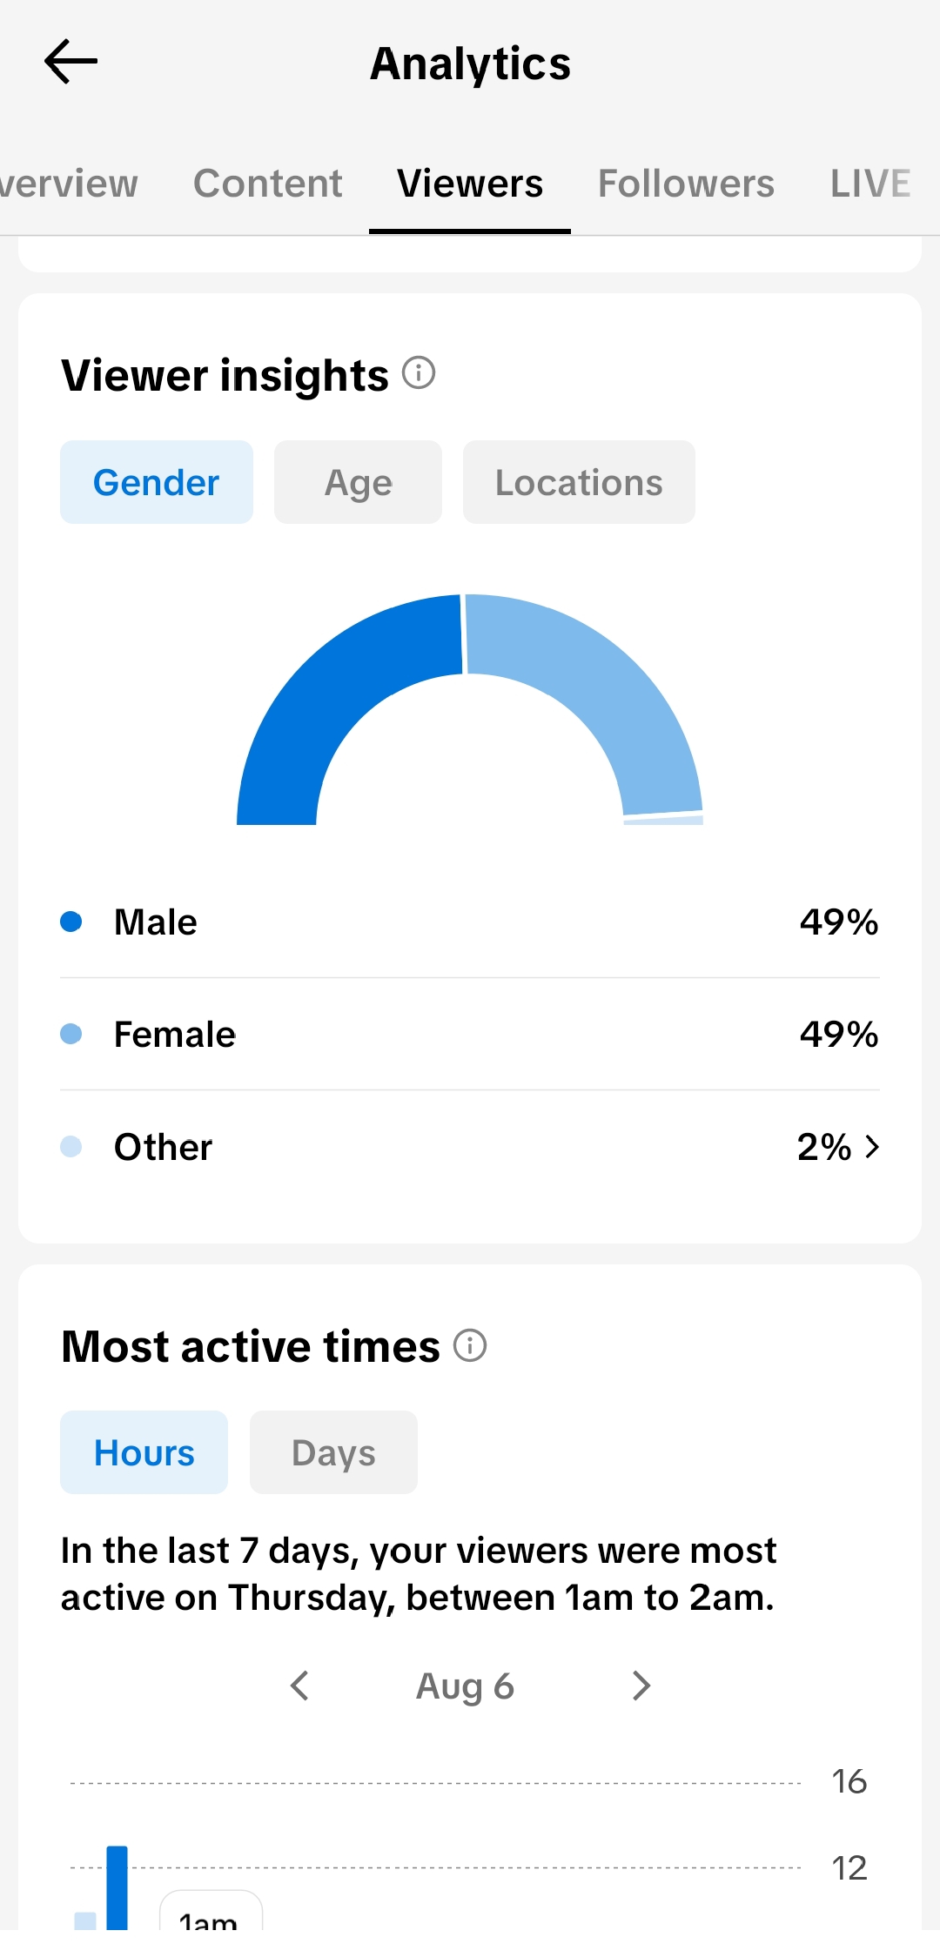Select the Locations filter chip
Image resolution: width=940 pixels, height=1944 pixels.
tap(579, 482)
